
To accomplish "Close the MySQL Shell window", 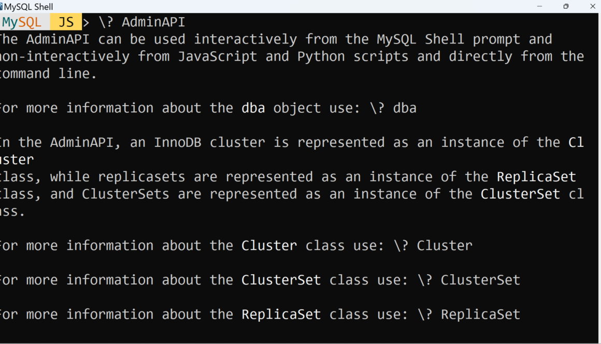I will (x=593, y=7).
